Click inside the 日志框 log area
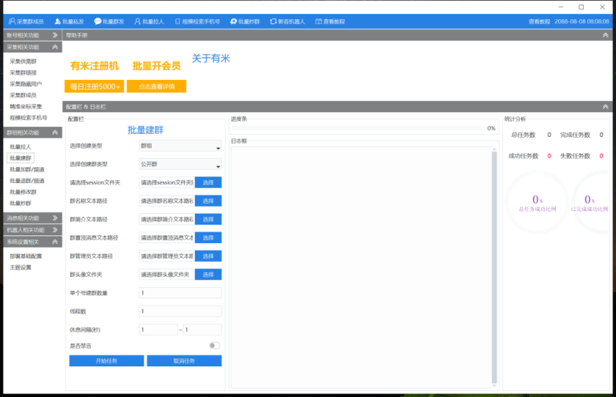Image resolution: width=616 pixels, height=397 pixels. coord(361,267)
